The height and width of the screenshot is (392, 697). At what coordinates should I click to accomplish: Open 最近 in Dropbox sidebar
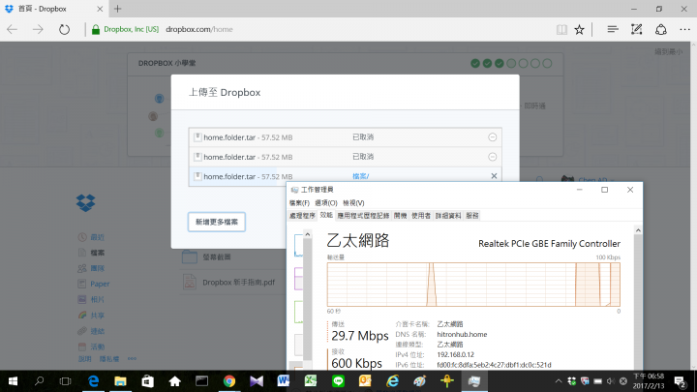(x=98, y=237)
